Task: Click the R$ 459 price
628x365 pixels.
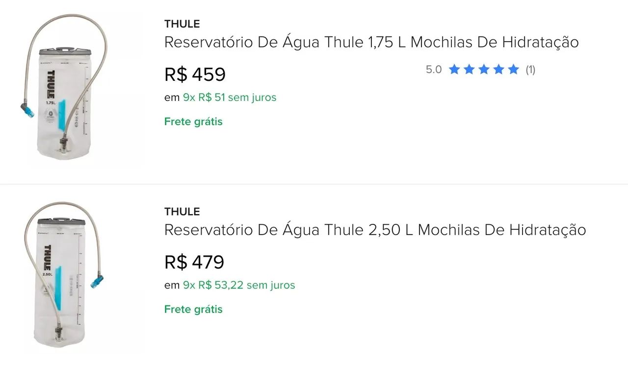Action: point(194,74)
